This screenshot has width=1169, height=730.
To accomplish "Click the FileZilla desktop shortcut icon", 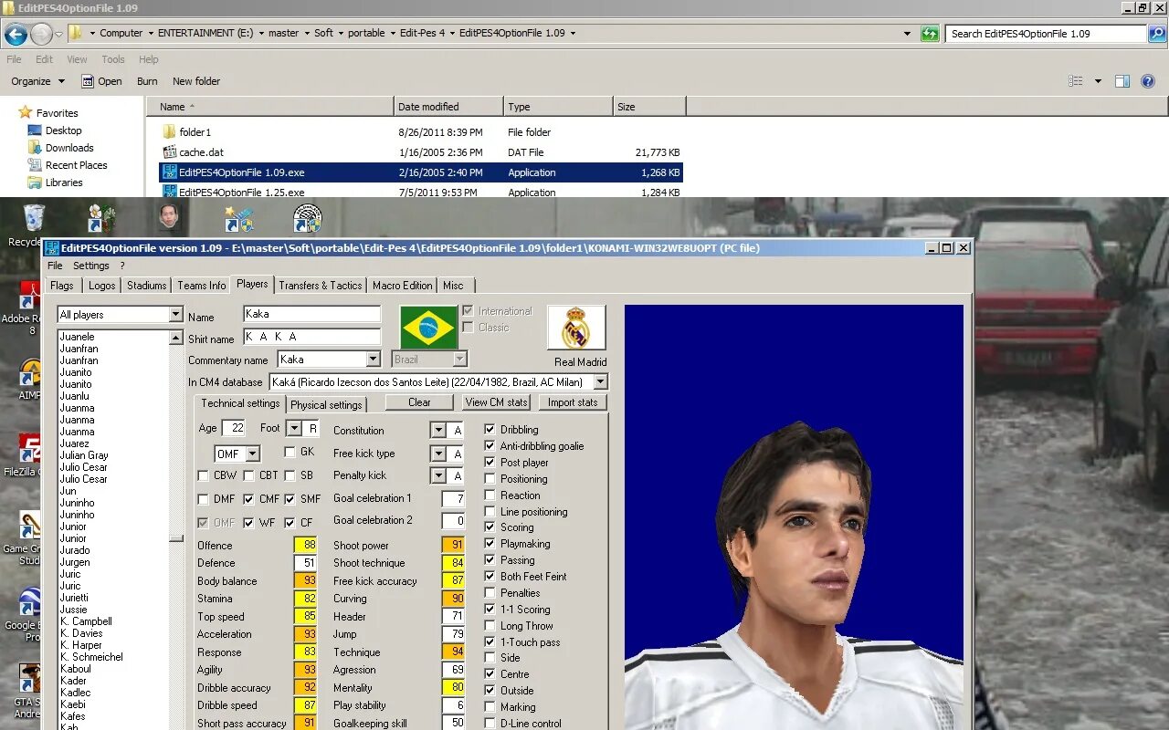I will [x=30, y=449].
